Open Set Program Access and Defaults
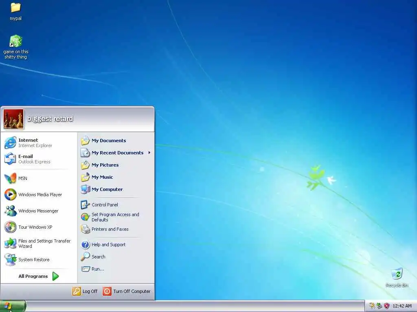417x312 pixels. [116, 217]
